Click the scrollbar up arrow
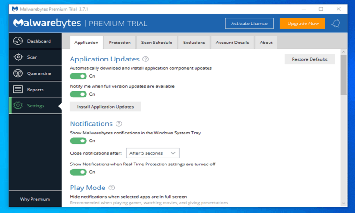The image size is (355, 213). point(343,52)
